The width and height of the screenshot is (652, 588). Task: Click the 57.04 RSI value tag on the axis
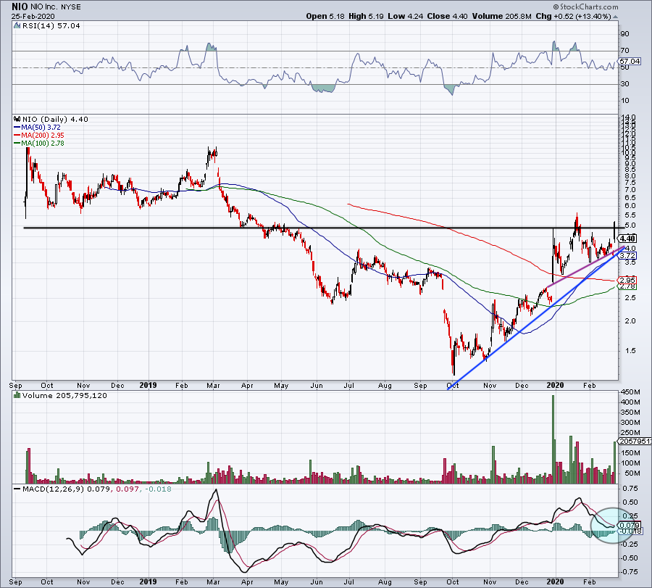click(630, 61)
